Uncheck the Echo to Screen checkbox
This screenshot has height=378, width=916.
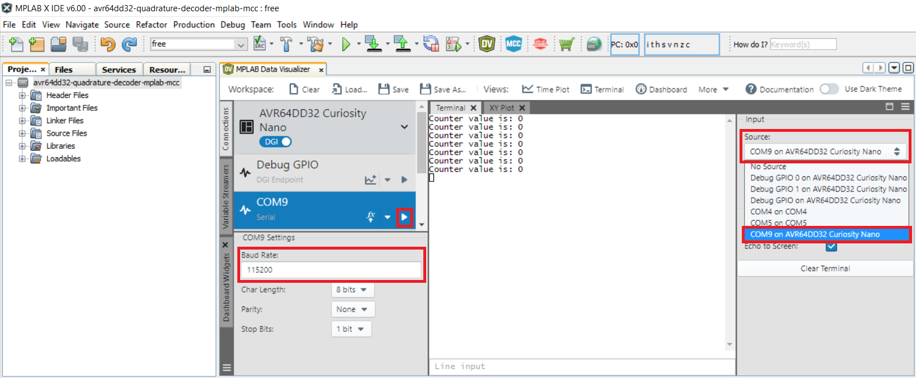(x=831, y=246)
